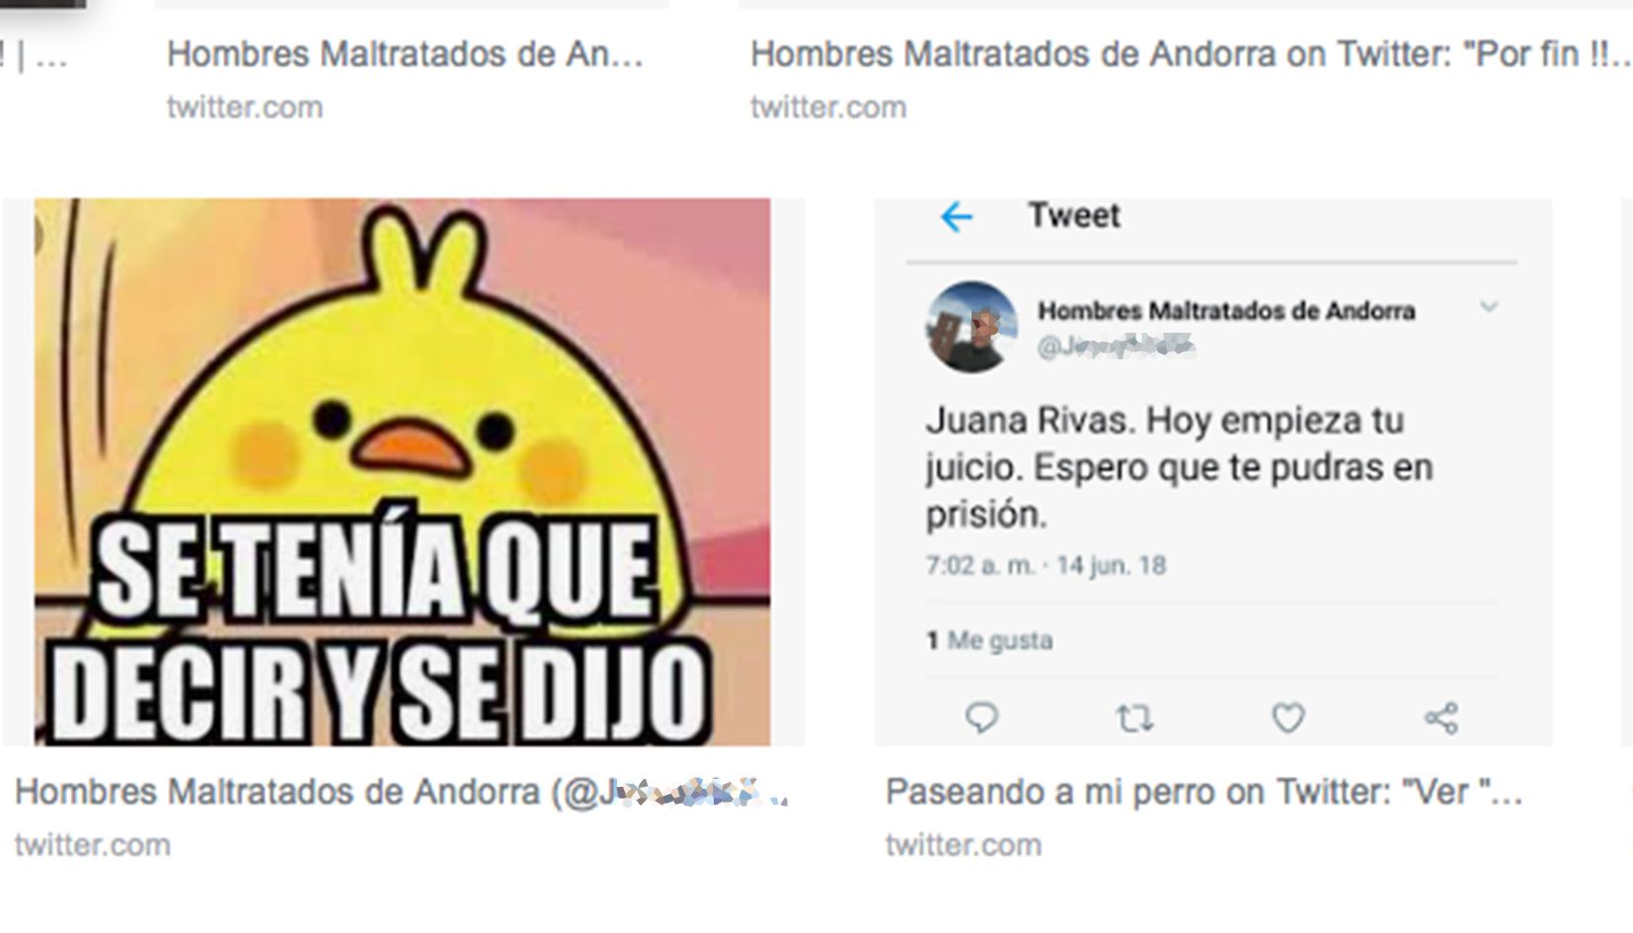Click the back arrow beside Tweet
The width and height of the screenshot is (1633, 933).
pos(956,216)
